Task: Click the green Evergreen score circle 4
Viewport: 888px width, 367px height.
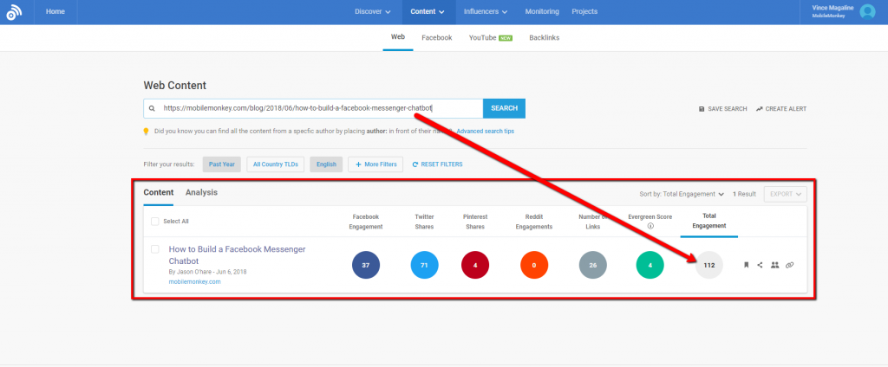Action: click(x=650, y=265)
